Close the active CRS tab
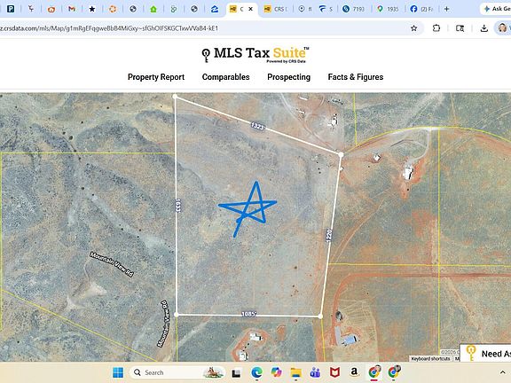This screenshot has width=511, height=383. click(x=250, y=9)
